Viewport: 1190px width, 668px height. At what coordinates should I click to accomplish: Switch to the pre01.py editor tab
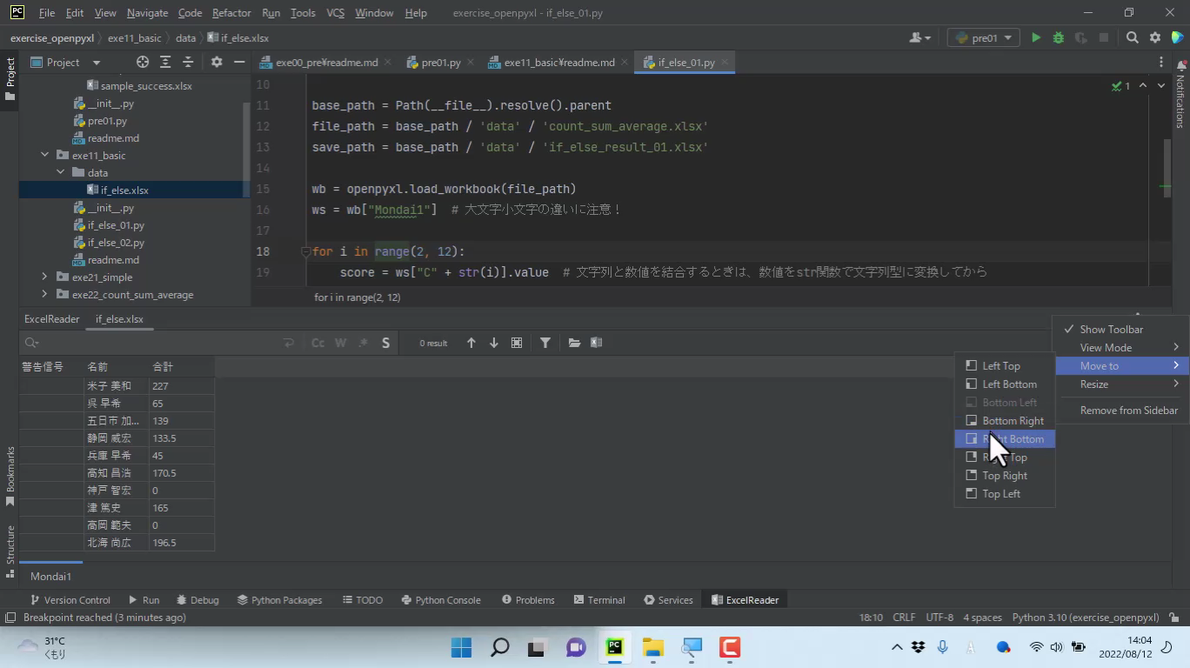point(440,63)
